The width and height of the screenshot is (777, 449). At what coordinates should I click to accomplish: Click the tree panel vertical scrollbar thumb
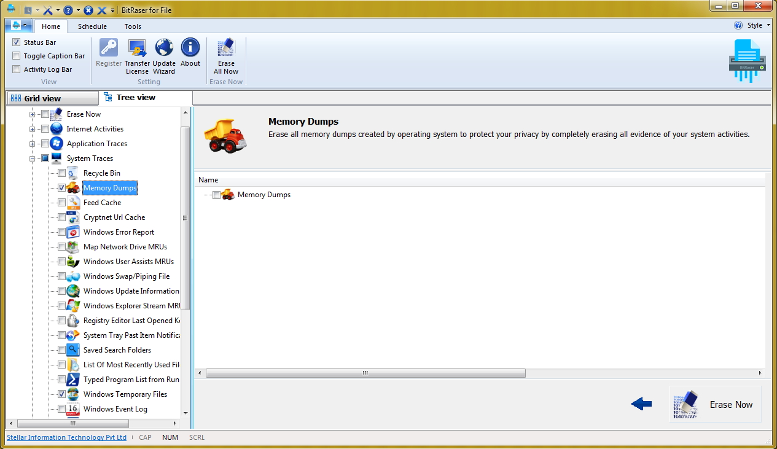click(186, 218)
